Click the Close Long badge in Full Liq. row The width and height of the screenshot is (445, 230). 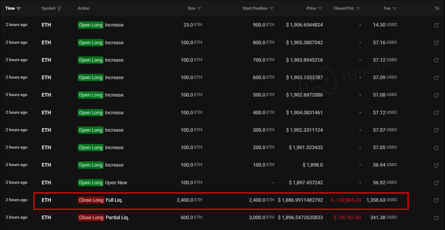(x=91, y=200)
